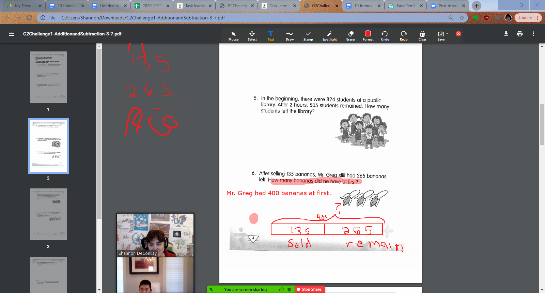Click the Shannon DeConkey video tile

[155, 235]
